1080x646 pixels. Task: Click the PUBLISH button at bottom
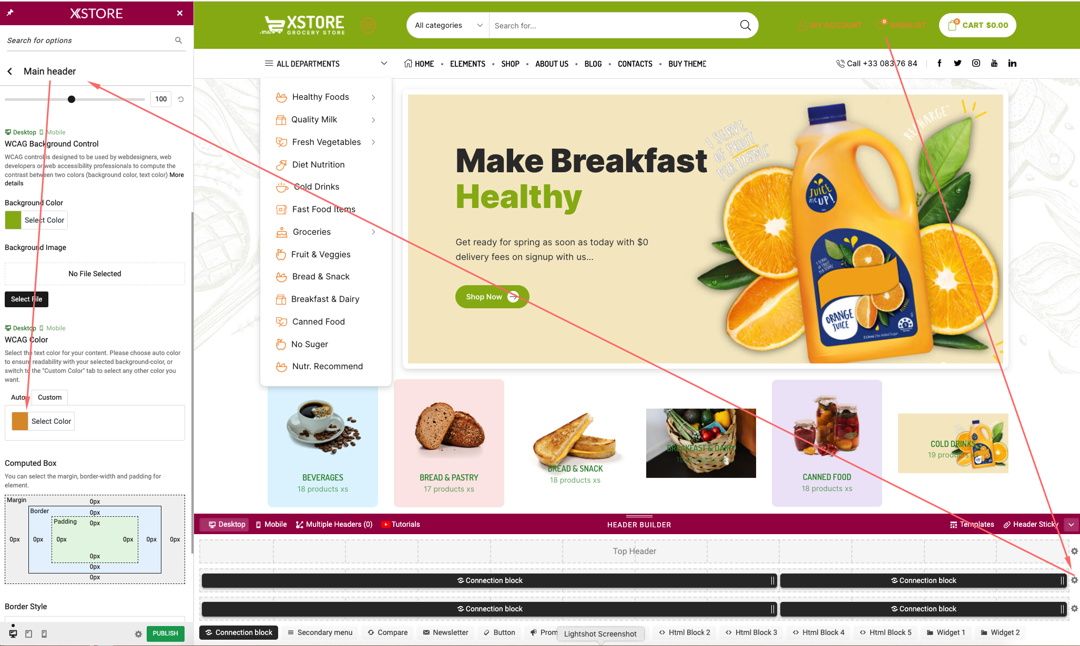(x=165, y=634)
